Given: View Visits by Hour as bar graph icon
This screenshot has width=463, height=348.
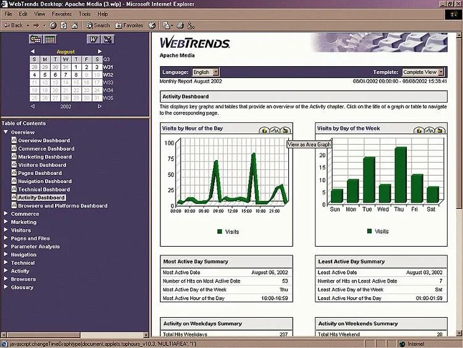Looking at the screenshot, I should click(x=264, y=130).
